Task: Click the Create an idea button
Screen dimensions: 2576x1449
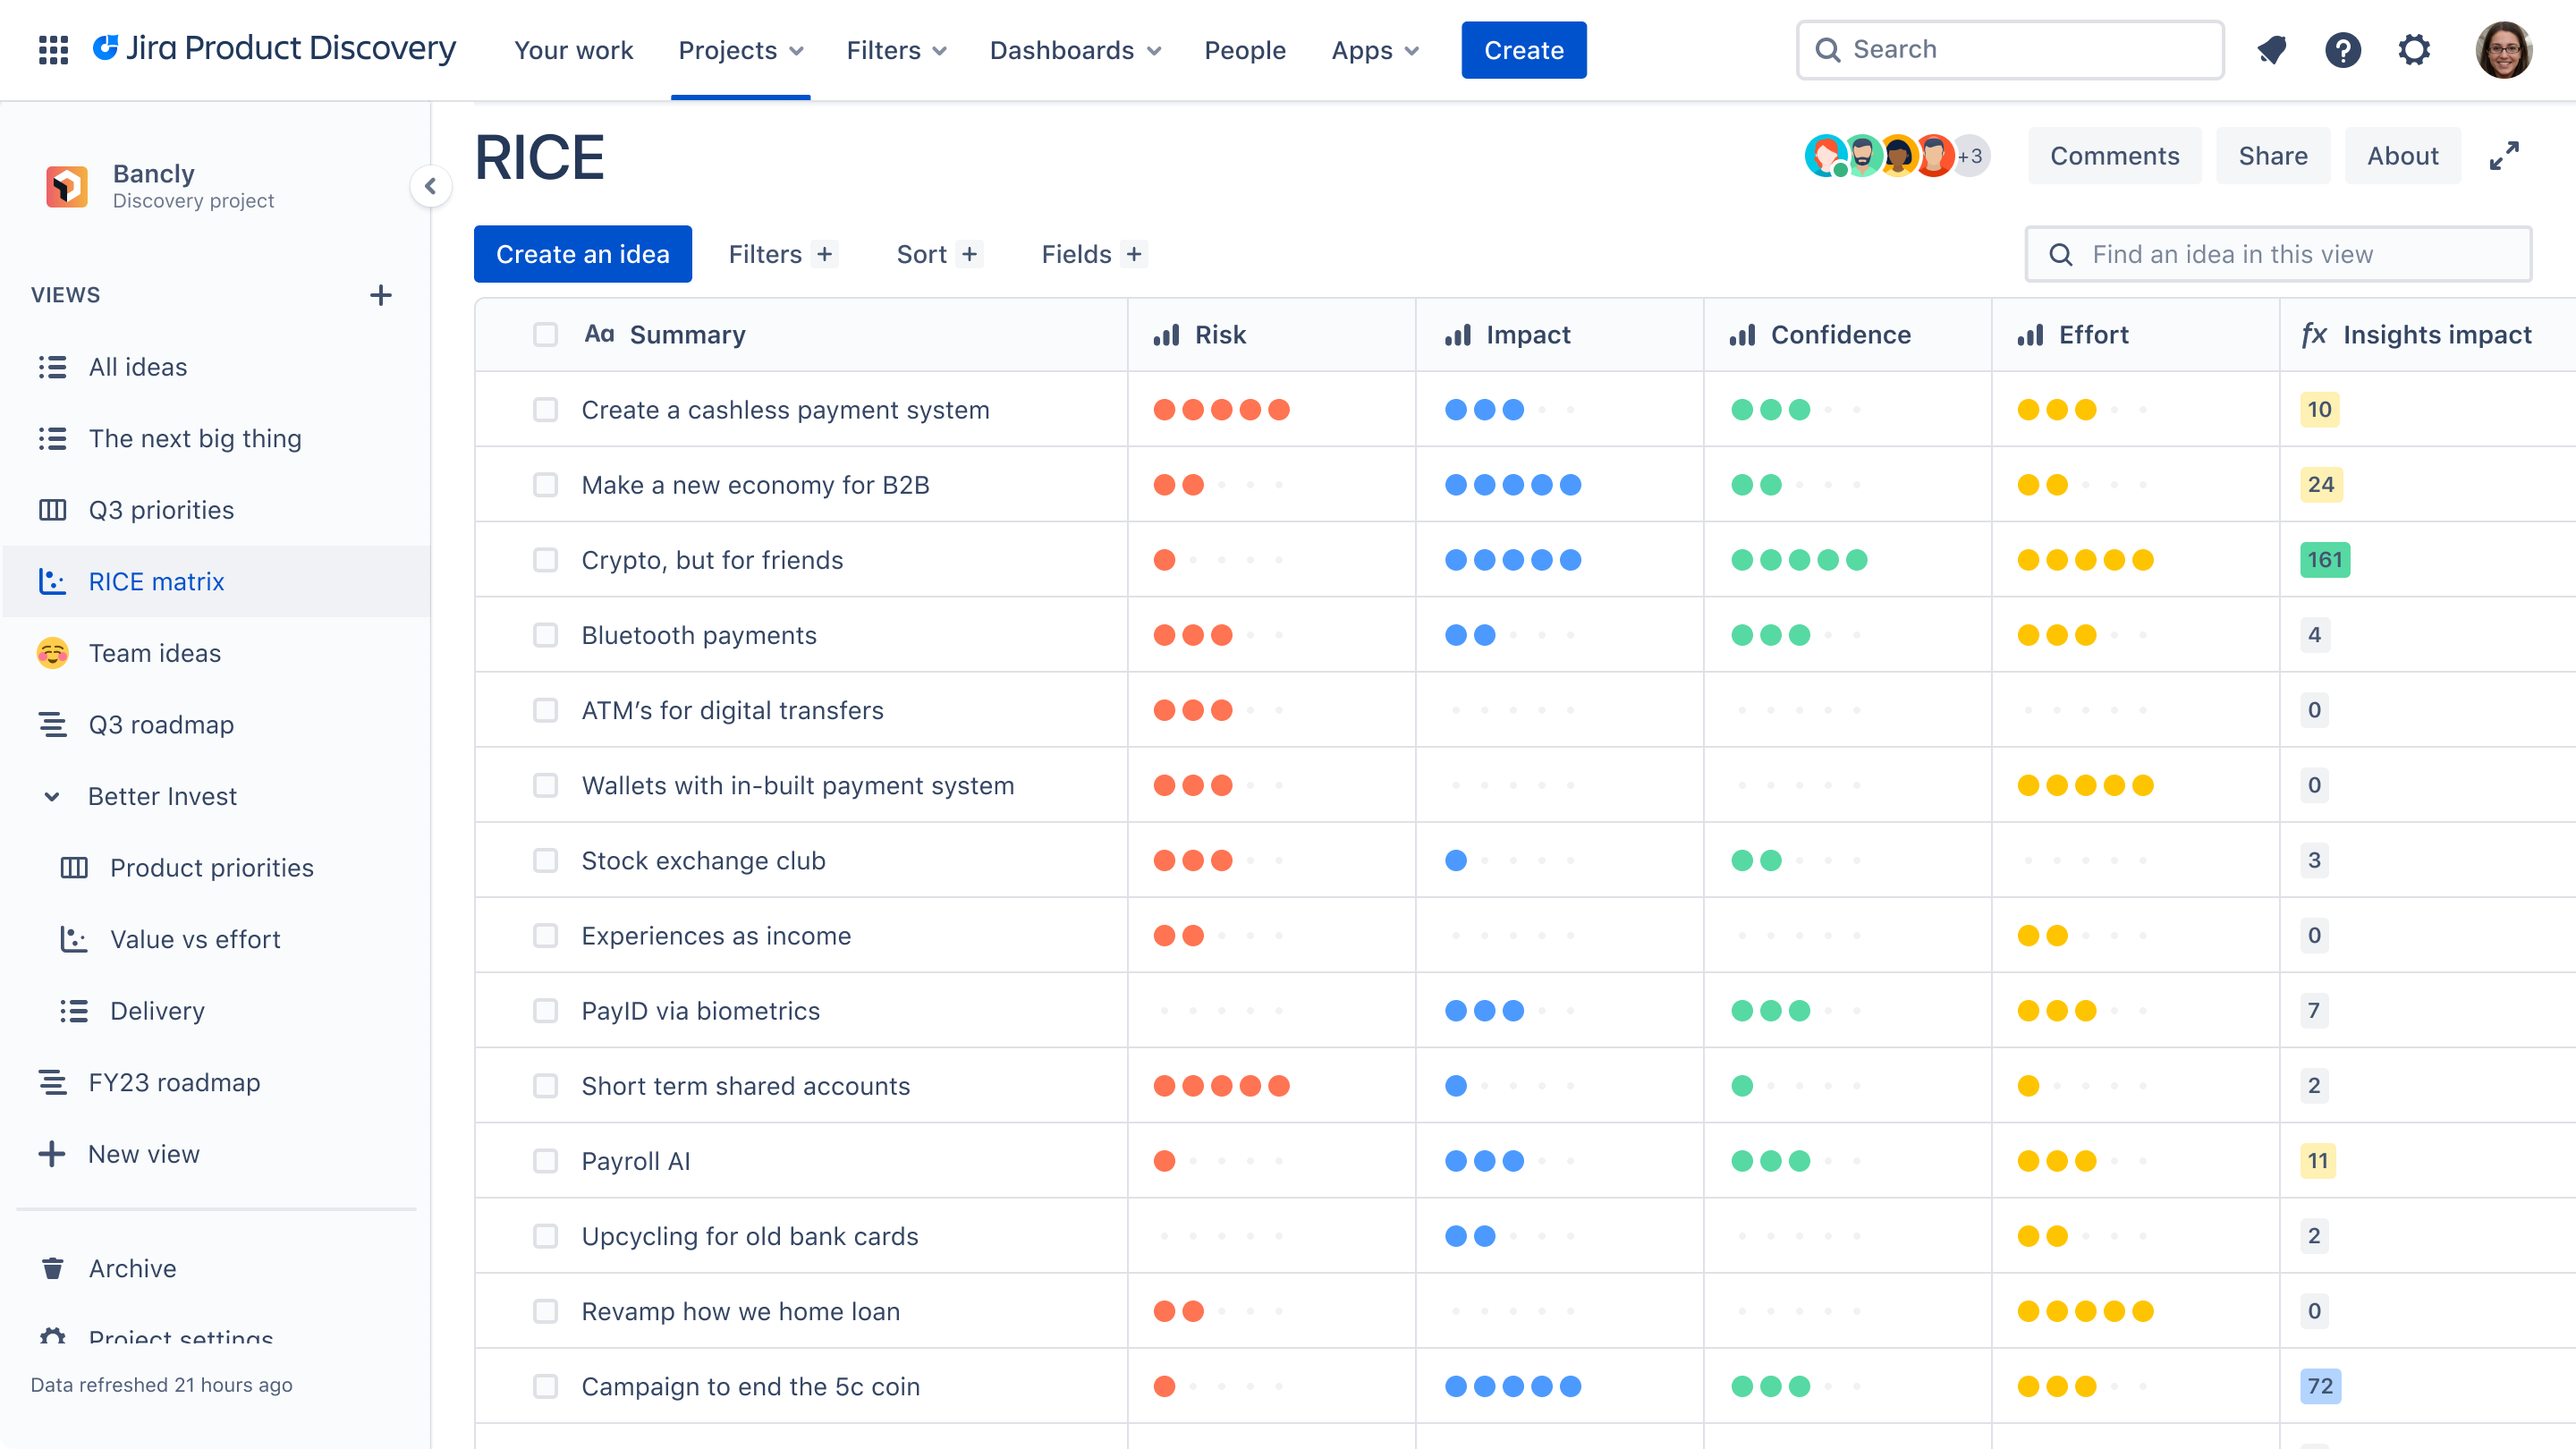Action: point(582,254)
